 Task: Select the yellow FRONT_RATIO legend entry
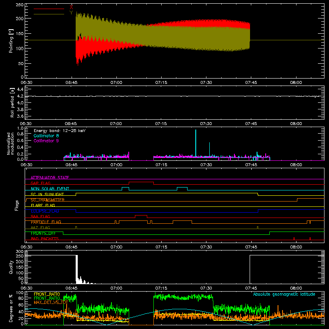47,294
